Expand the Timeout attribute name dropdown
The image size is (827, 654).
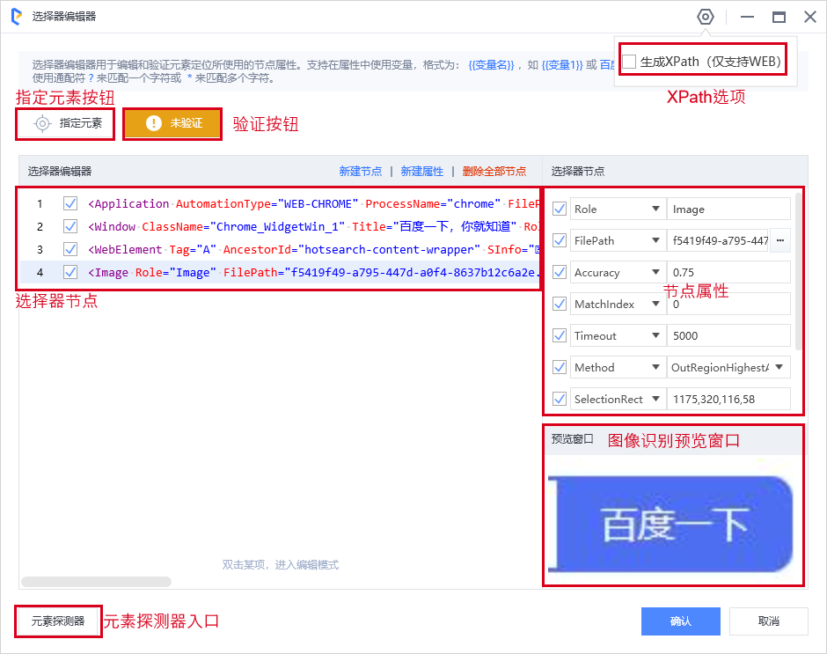(x=655, y=336)
